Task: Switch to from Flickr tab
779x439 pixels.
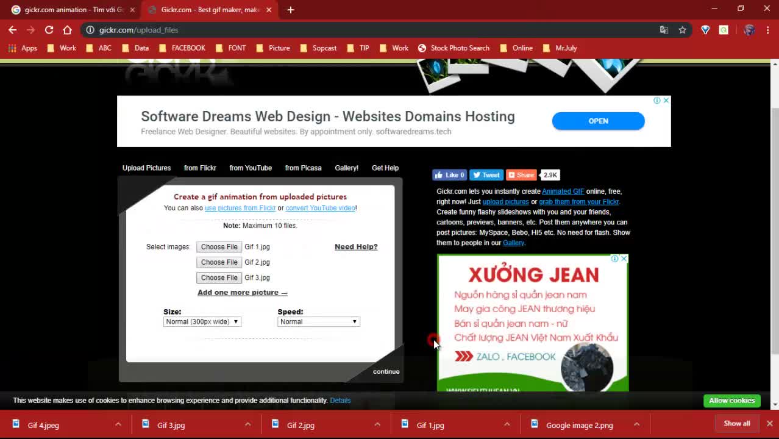Action: (x=200, y=168)
